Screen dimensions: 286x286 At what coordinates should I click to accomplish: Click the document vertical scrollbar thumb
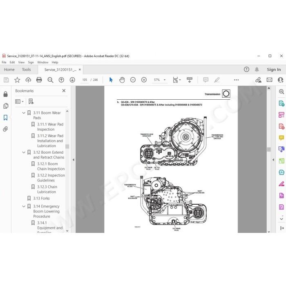pos(269,150)
